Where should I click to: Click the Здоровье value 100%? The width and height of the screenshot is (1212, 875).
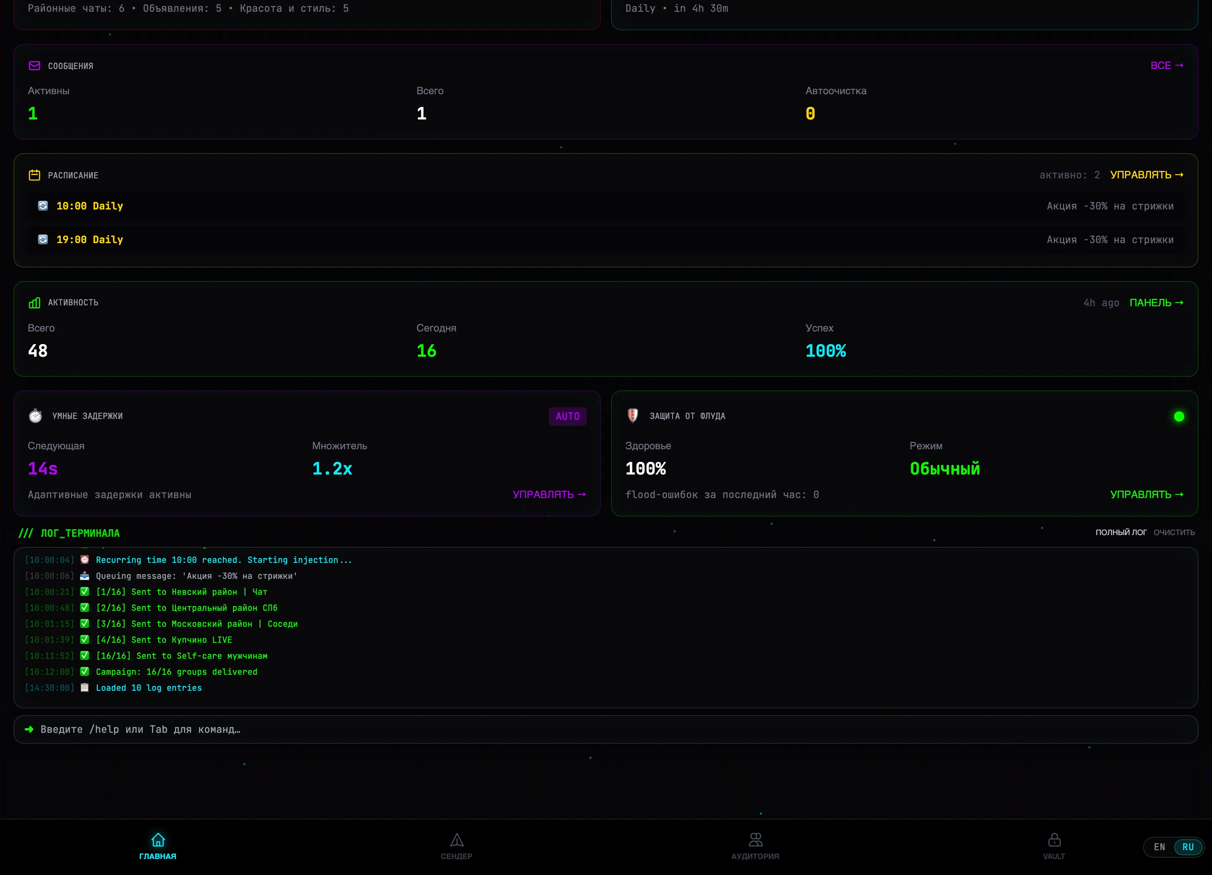pyautogui.click(x=646, y=469)
